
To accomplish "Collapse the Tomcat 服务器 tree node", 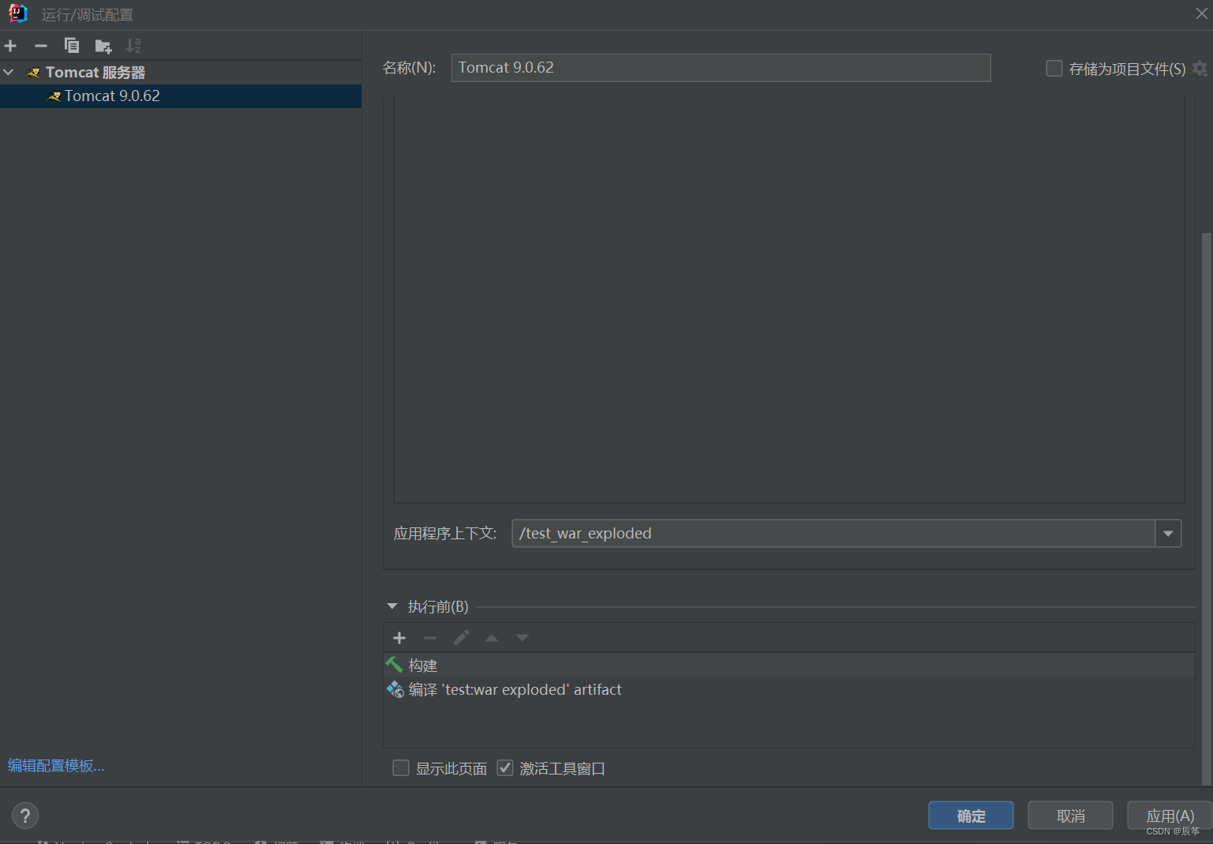I will click(x=9, y=73).
